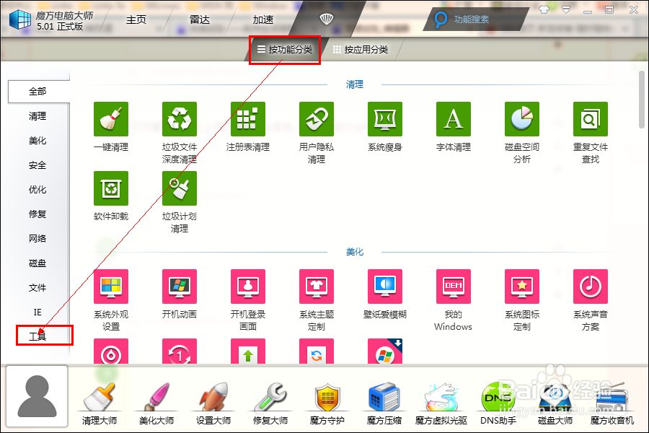
Task: Select 安全 category in sidebar
Action: click(37, 165)
